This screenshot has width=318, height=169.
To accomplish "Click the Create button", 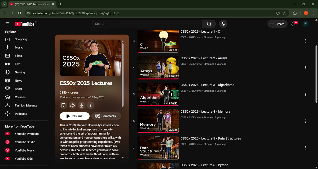I will 277,24.
